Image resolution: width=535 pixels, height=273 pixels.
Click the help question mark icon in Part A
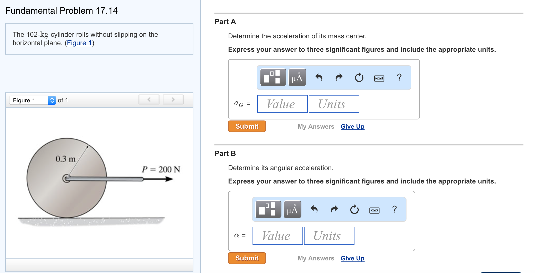click(x=399, y=77)
